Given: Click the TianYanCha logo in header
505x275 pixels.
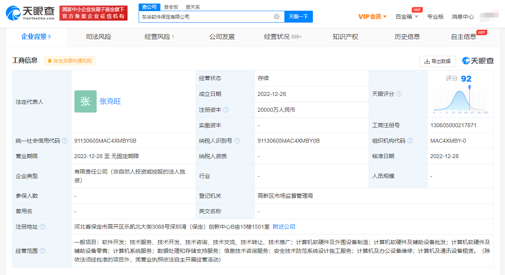Looking at the screenshot, I should point(30,13).
